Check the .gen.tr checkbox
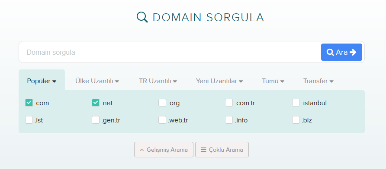Screen dimensions: 386x169 point(96,120)
